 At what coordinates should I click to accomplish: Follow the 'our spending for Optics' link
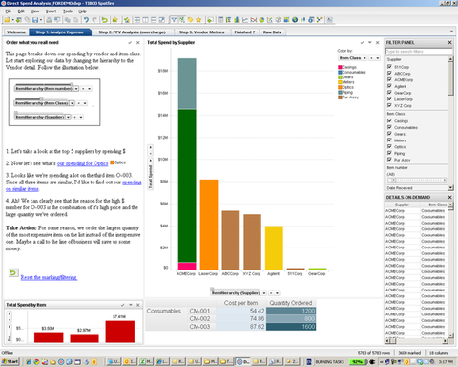(x=83, y=163)
